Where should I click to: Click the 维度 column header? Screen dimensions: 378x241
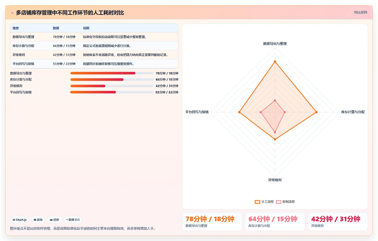[16, 28]
